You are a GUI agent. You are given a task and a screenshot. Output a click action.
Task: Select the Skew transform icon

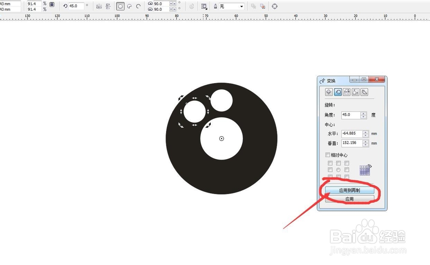click(365, 92)
